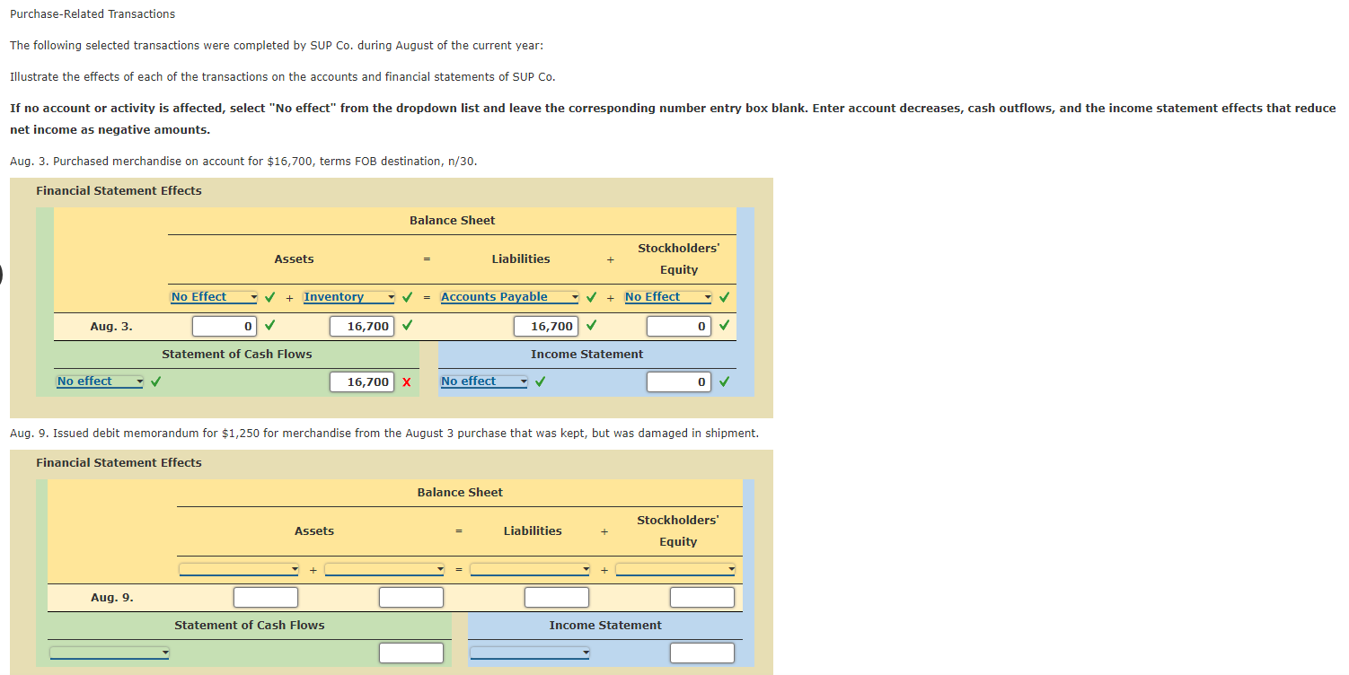Click checkmark next to Aug. 3 equity dropdown
This screenshot has width=1349, height=675.
(724, 297)
